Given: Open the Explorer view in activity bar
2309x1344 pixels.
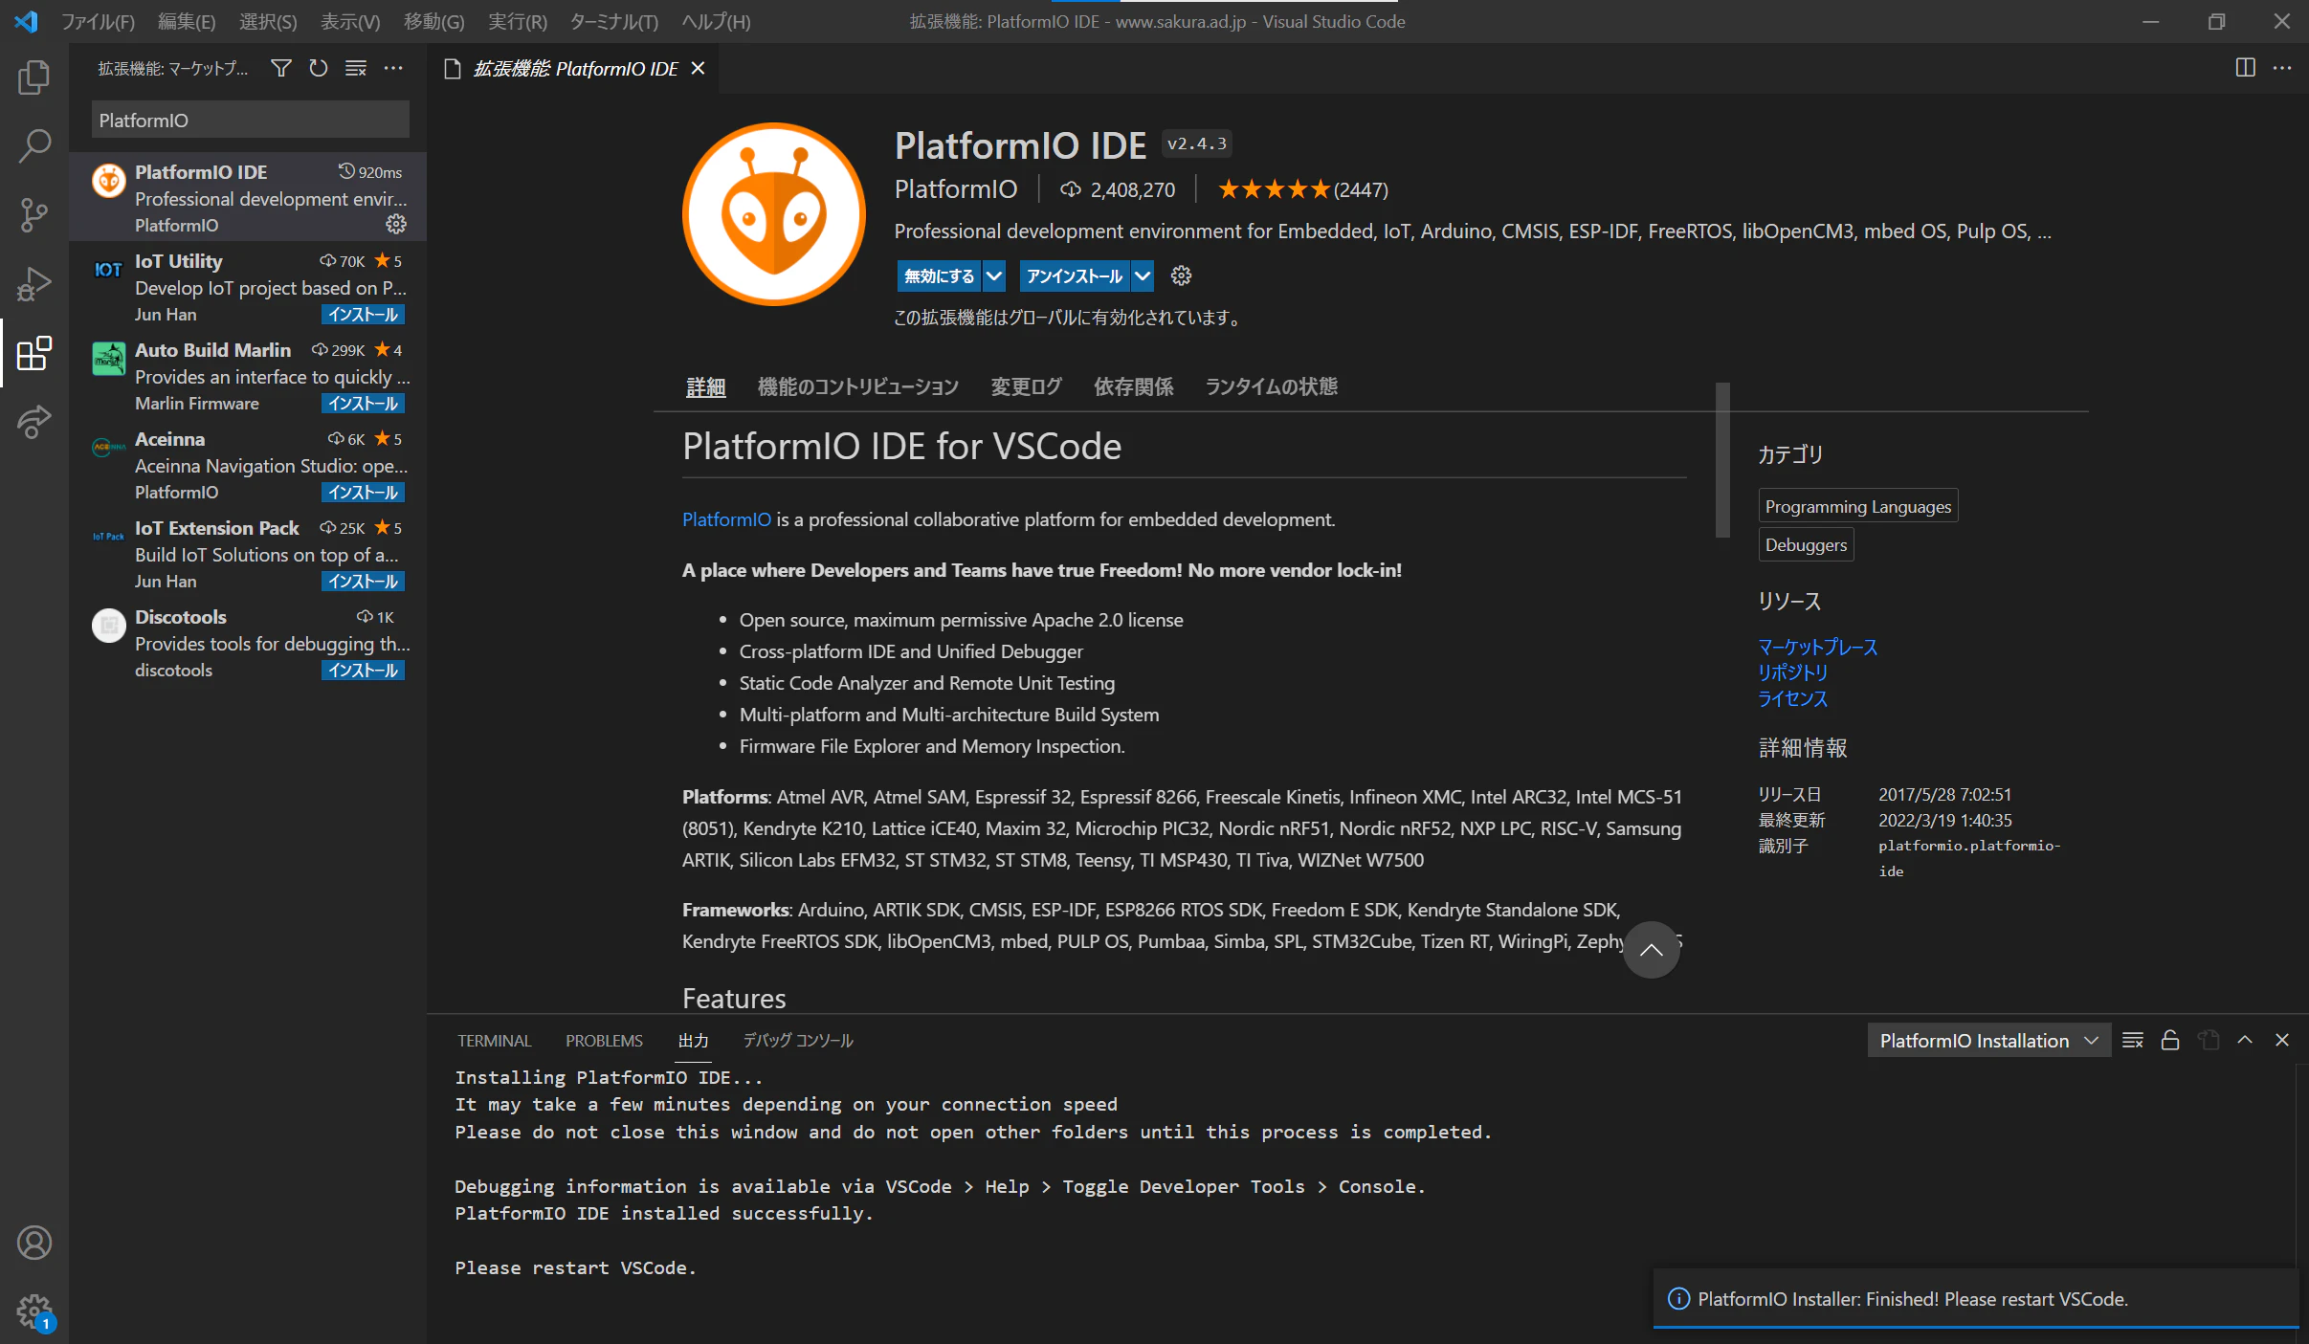Looking at the screenshot, I should [x=34, y=77].
